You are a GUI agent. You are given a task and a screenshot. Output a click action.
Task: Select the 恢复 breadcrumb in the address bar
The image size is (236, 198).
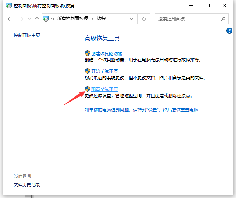(102, 19)
